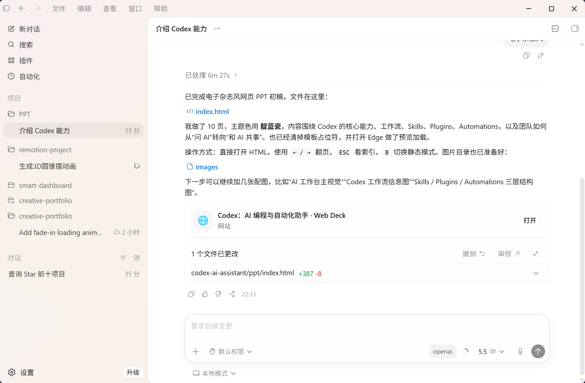Edit the user message with pencil icon

click(x=541, y=55)
